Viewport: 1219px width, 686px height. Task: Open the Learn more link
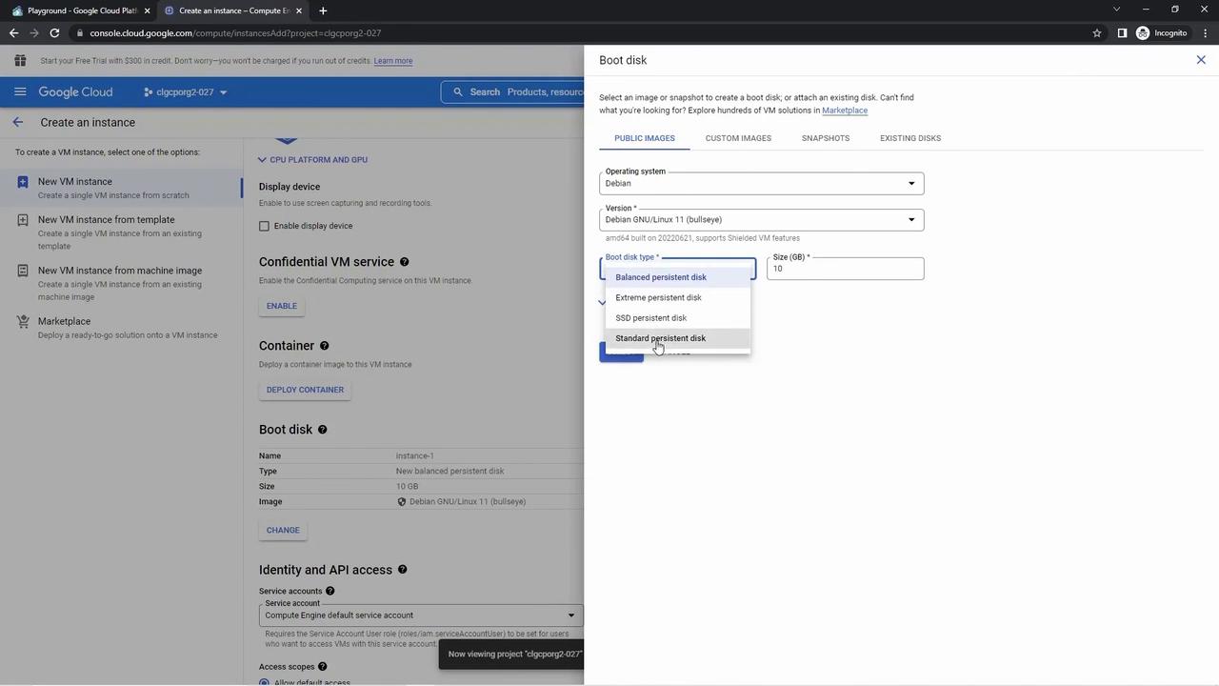pos(393,61)
